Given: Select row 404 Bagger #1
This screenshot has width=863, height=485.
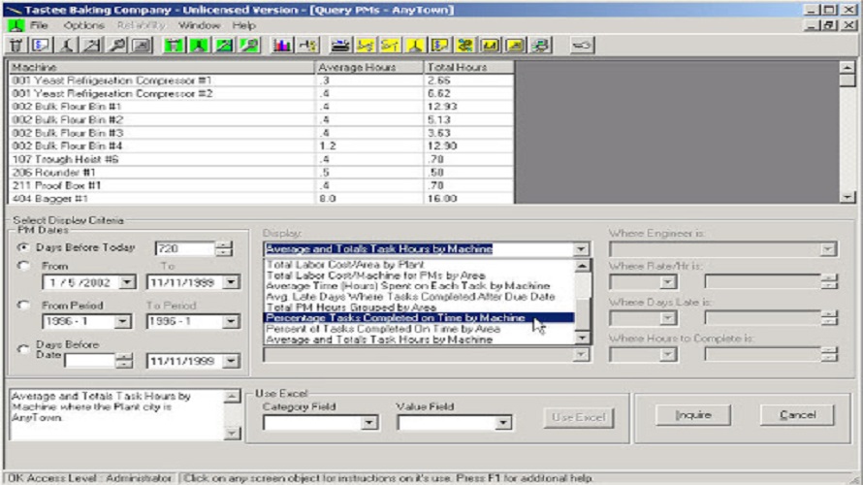Looking at the screenshot, I should [x=262, y=198].
